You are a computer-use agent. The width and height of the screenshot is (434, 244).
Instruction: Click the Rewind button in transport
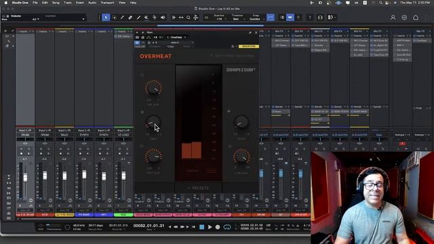176,227
